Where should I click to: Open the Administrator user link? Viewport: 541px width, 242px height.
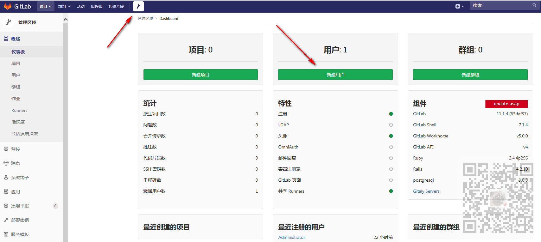pos(292,237)
